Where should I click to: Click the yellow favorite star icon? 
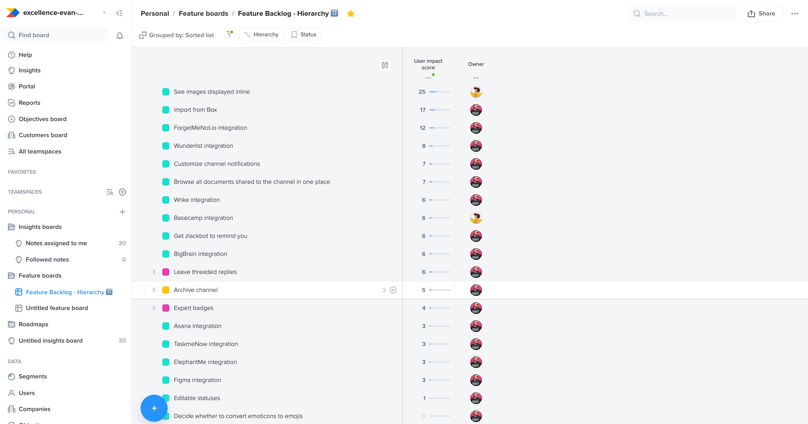(351, 14)
